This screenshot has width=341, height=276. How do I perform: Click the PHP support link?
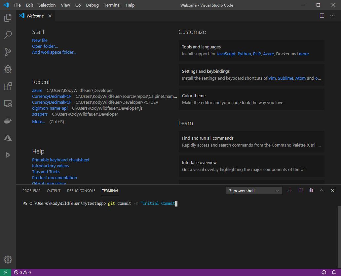click(x=257, y=54)
